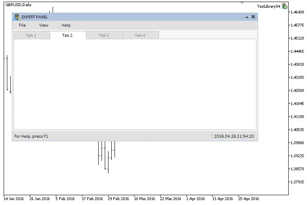Image resolution: width=307 pixels, height=205 pixels.
Task: Switch to Tab 4
Action: (x=141, y=35)
